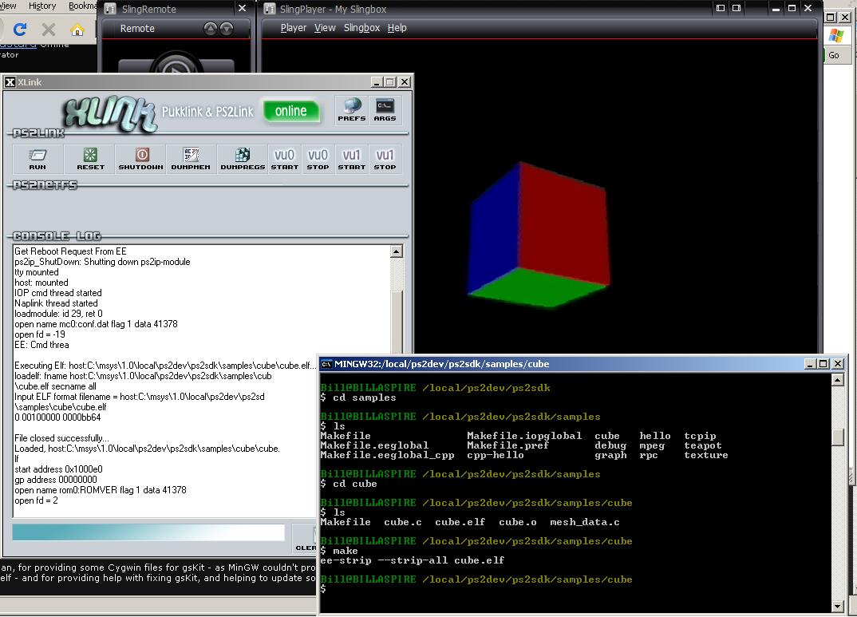Screen dimensions: 857x617
Task: Toggle SlingPlayer left side panel docking
Action: [721, 9]
